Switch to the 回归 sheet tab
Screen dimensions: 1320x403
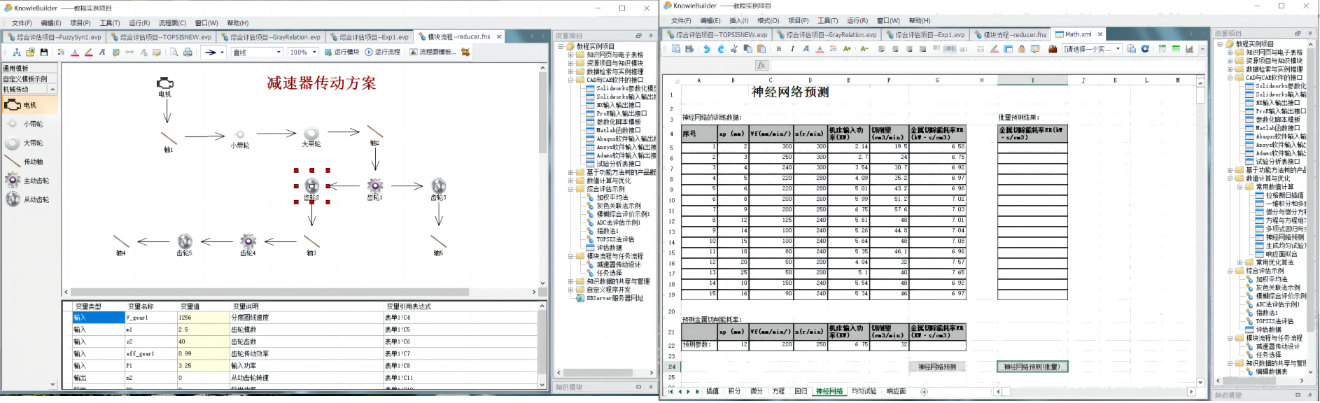(x=801, y=391)
